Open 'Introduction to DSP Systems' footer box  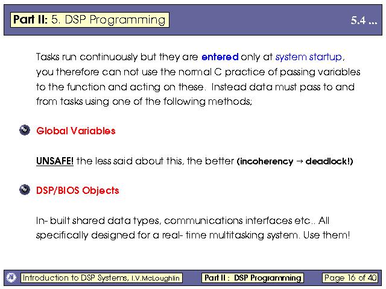(x=101, y=278)
